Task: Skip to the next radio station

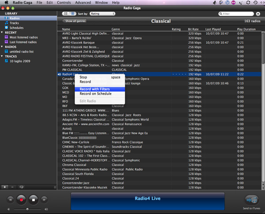Action: tap(44, 200)
